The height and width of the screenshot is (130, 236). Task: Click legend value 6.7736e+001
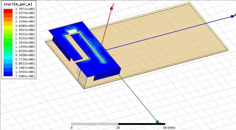coord(25,59)
